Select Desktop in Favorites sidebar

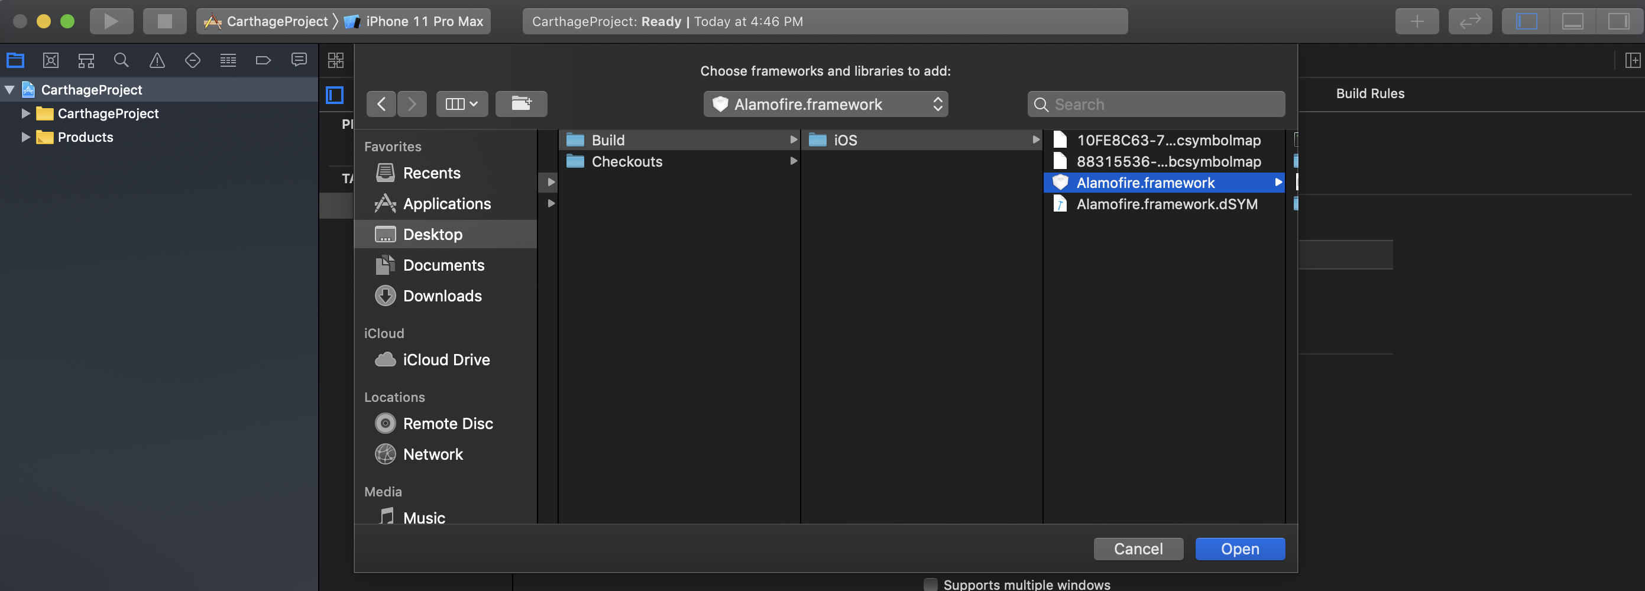coord(446,234)
